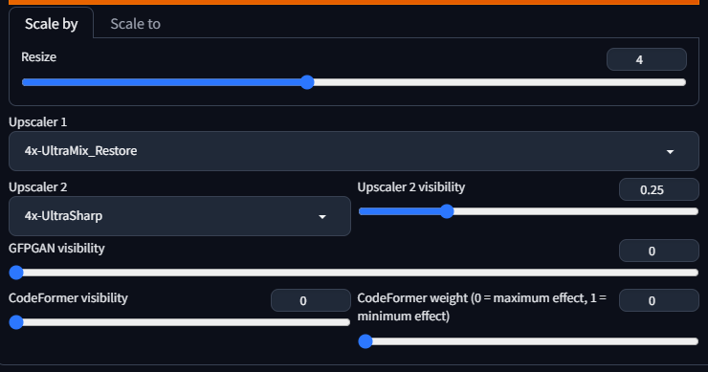This screenshot has height=372, width=708.
Task: Open the Upscaler 1 dropdown arrow
Action: click(x=670, y=152)
